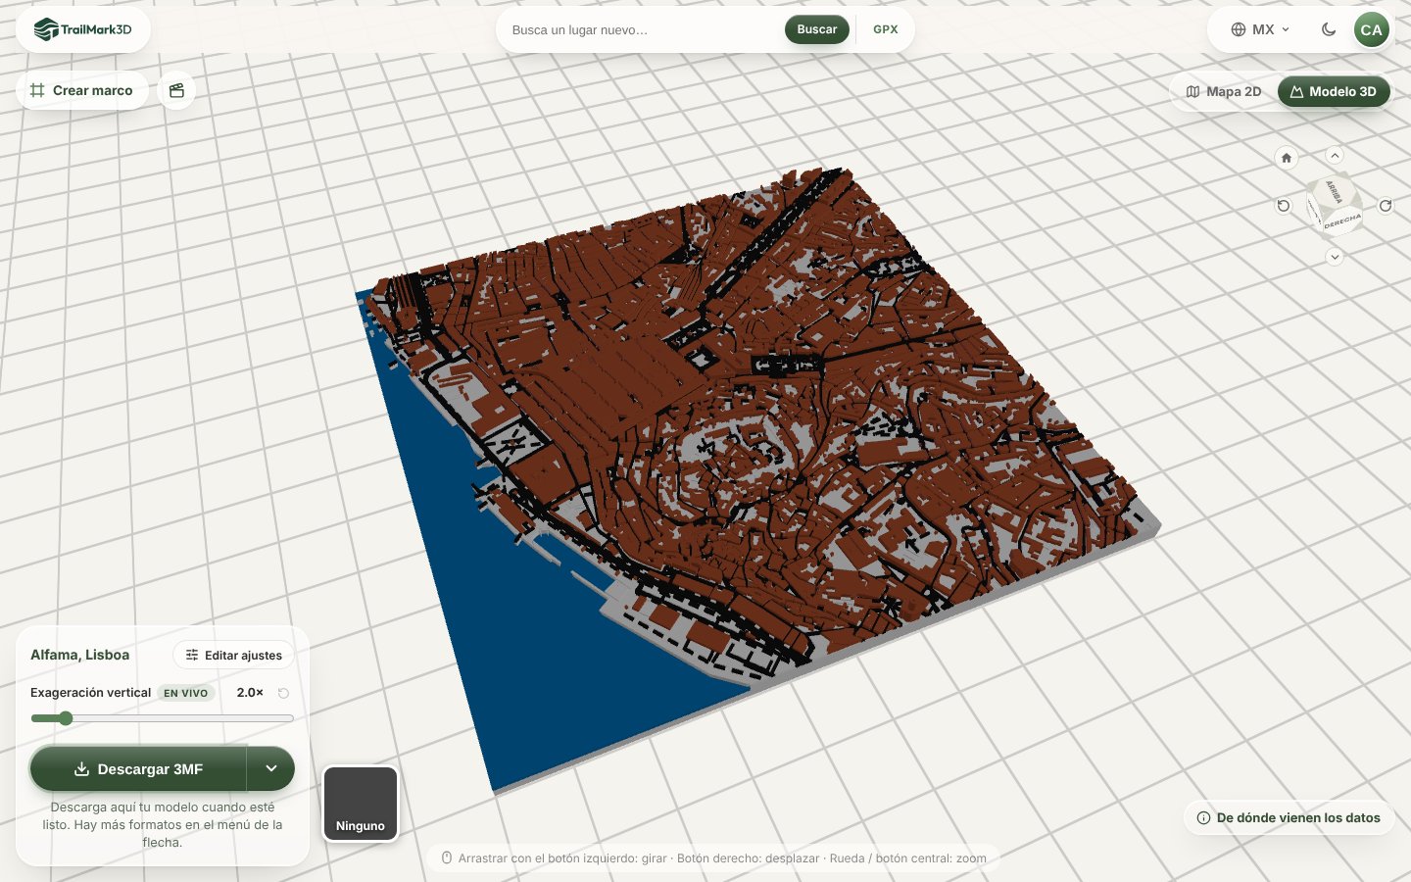Viewport: 1411px width, 882px height.
Task: Click the EN VIVO badge
Action: pyautogui.click(x=186, y=693)
